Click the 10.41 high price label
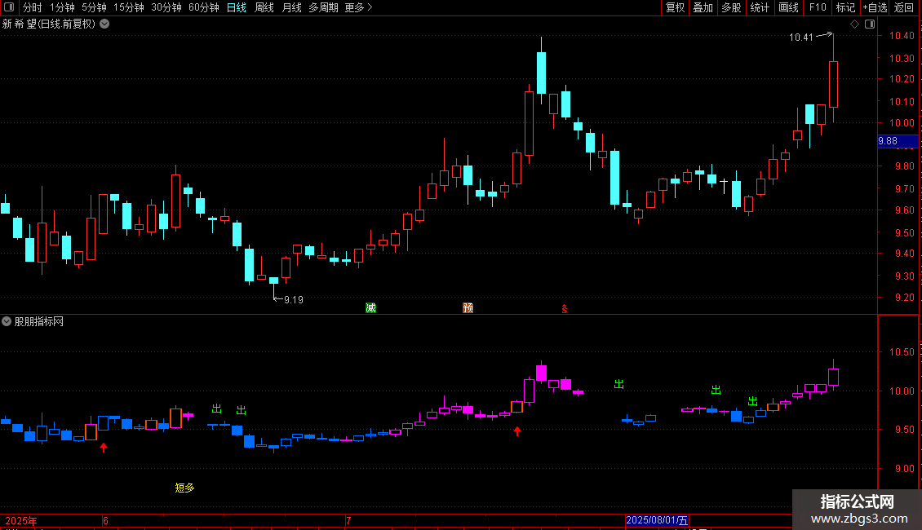 801,37
